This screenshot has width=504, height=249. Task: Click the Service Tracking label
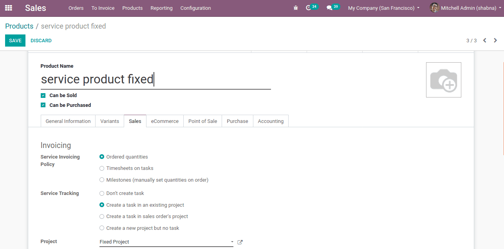60,193
